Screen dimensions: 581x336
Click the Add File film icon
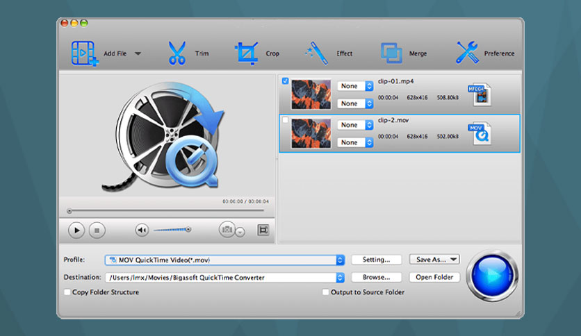click(85, 53)
